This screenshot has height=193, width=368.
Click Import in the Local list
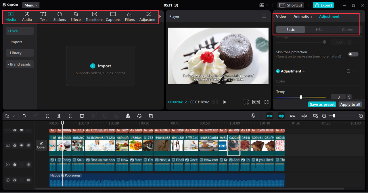pos(16,42)
